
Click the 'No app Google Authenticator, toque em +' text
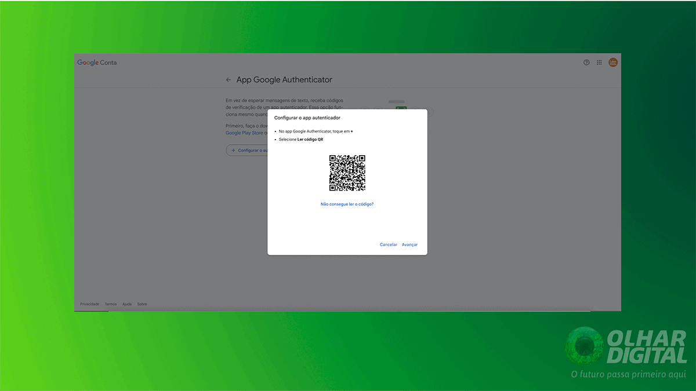point(316,131)
